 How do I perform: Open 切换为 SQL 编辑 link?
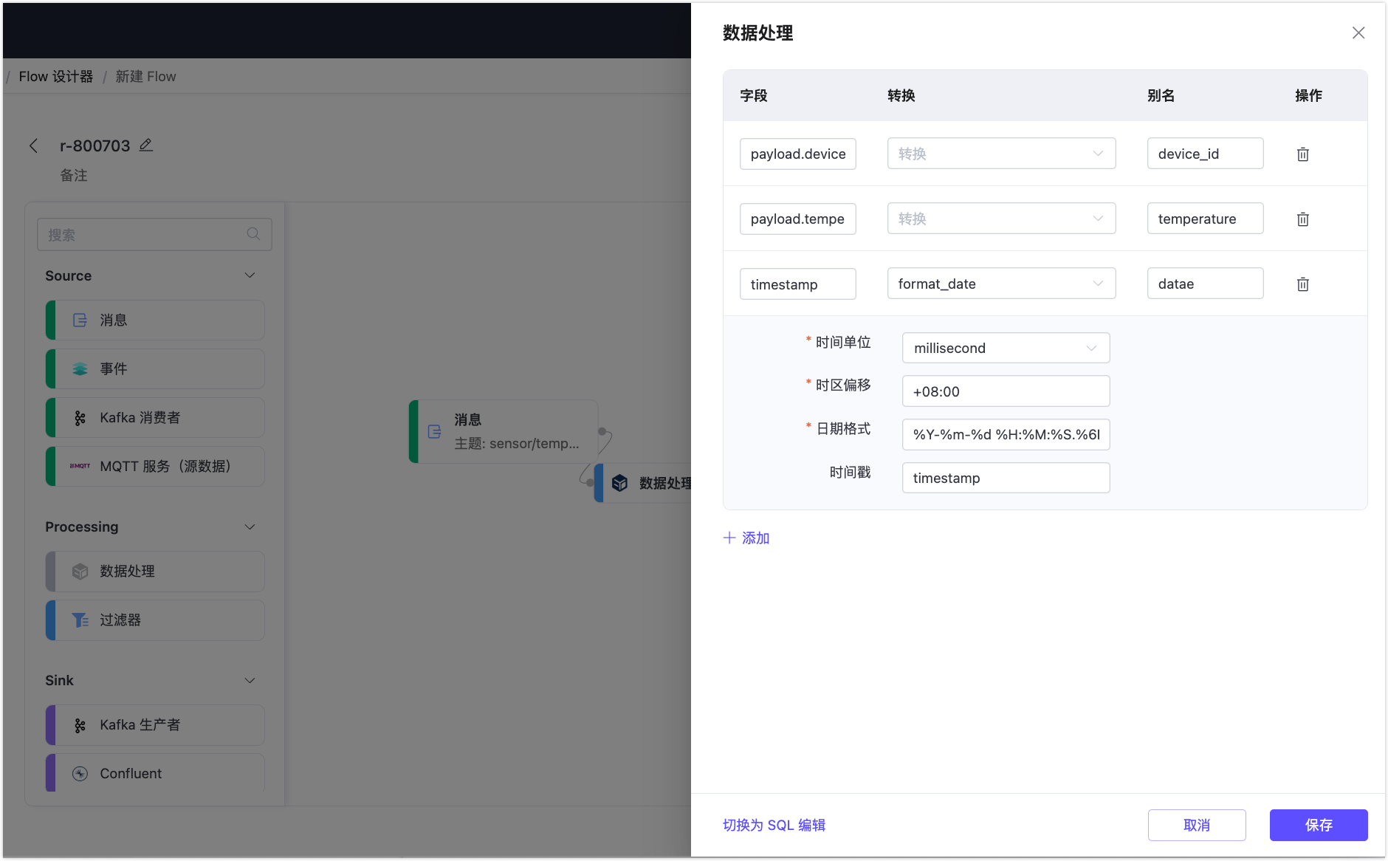point(773,825)
